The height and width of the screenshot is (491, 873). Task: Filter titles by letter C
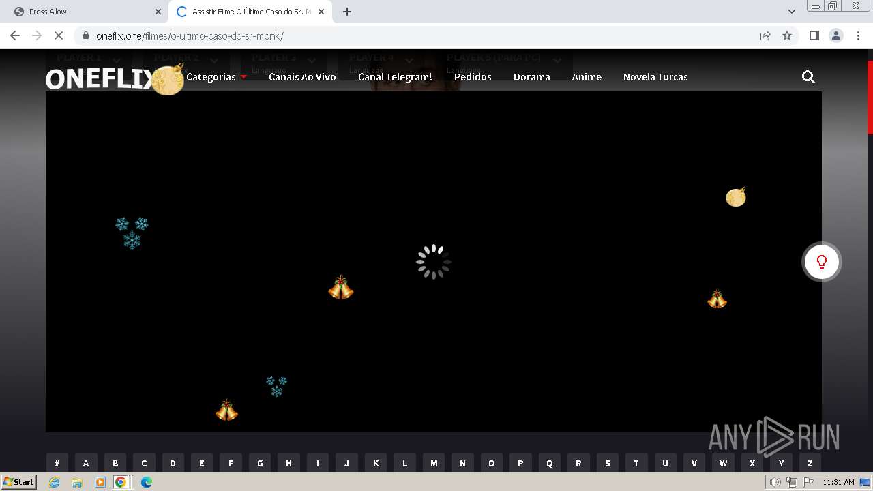click(144, 463)
